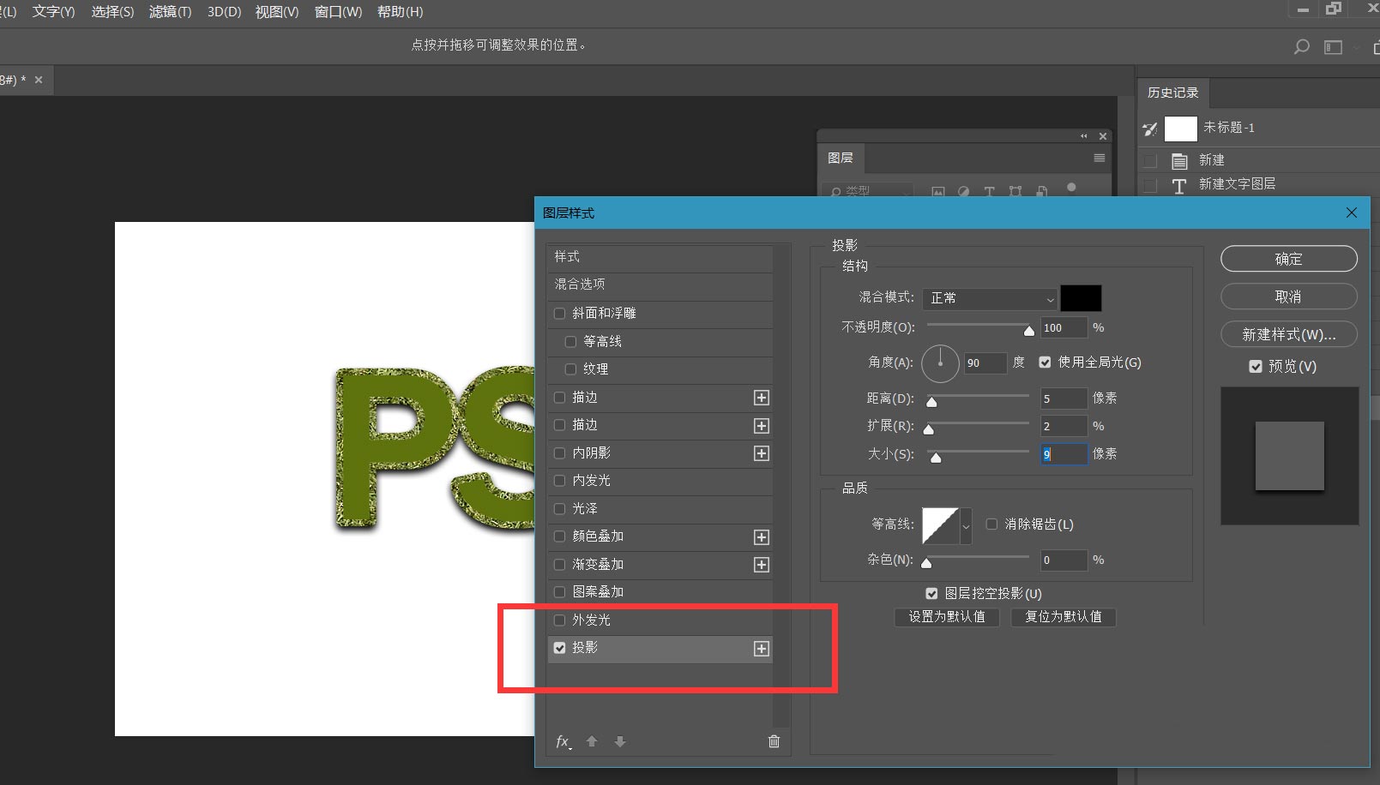Filter layers by type layer icon
1380x785 pixels.
[989, 192]
